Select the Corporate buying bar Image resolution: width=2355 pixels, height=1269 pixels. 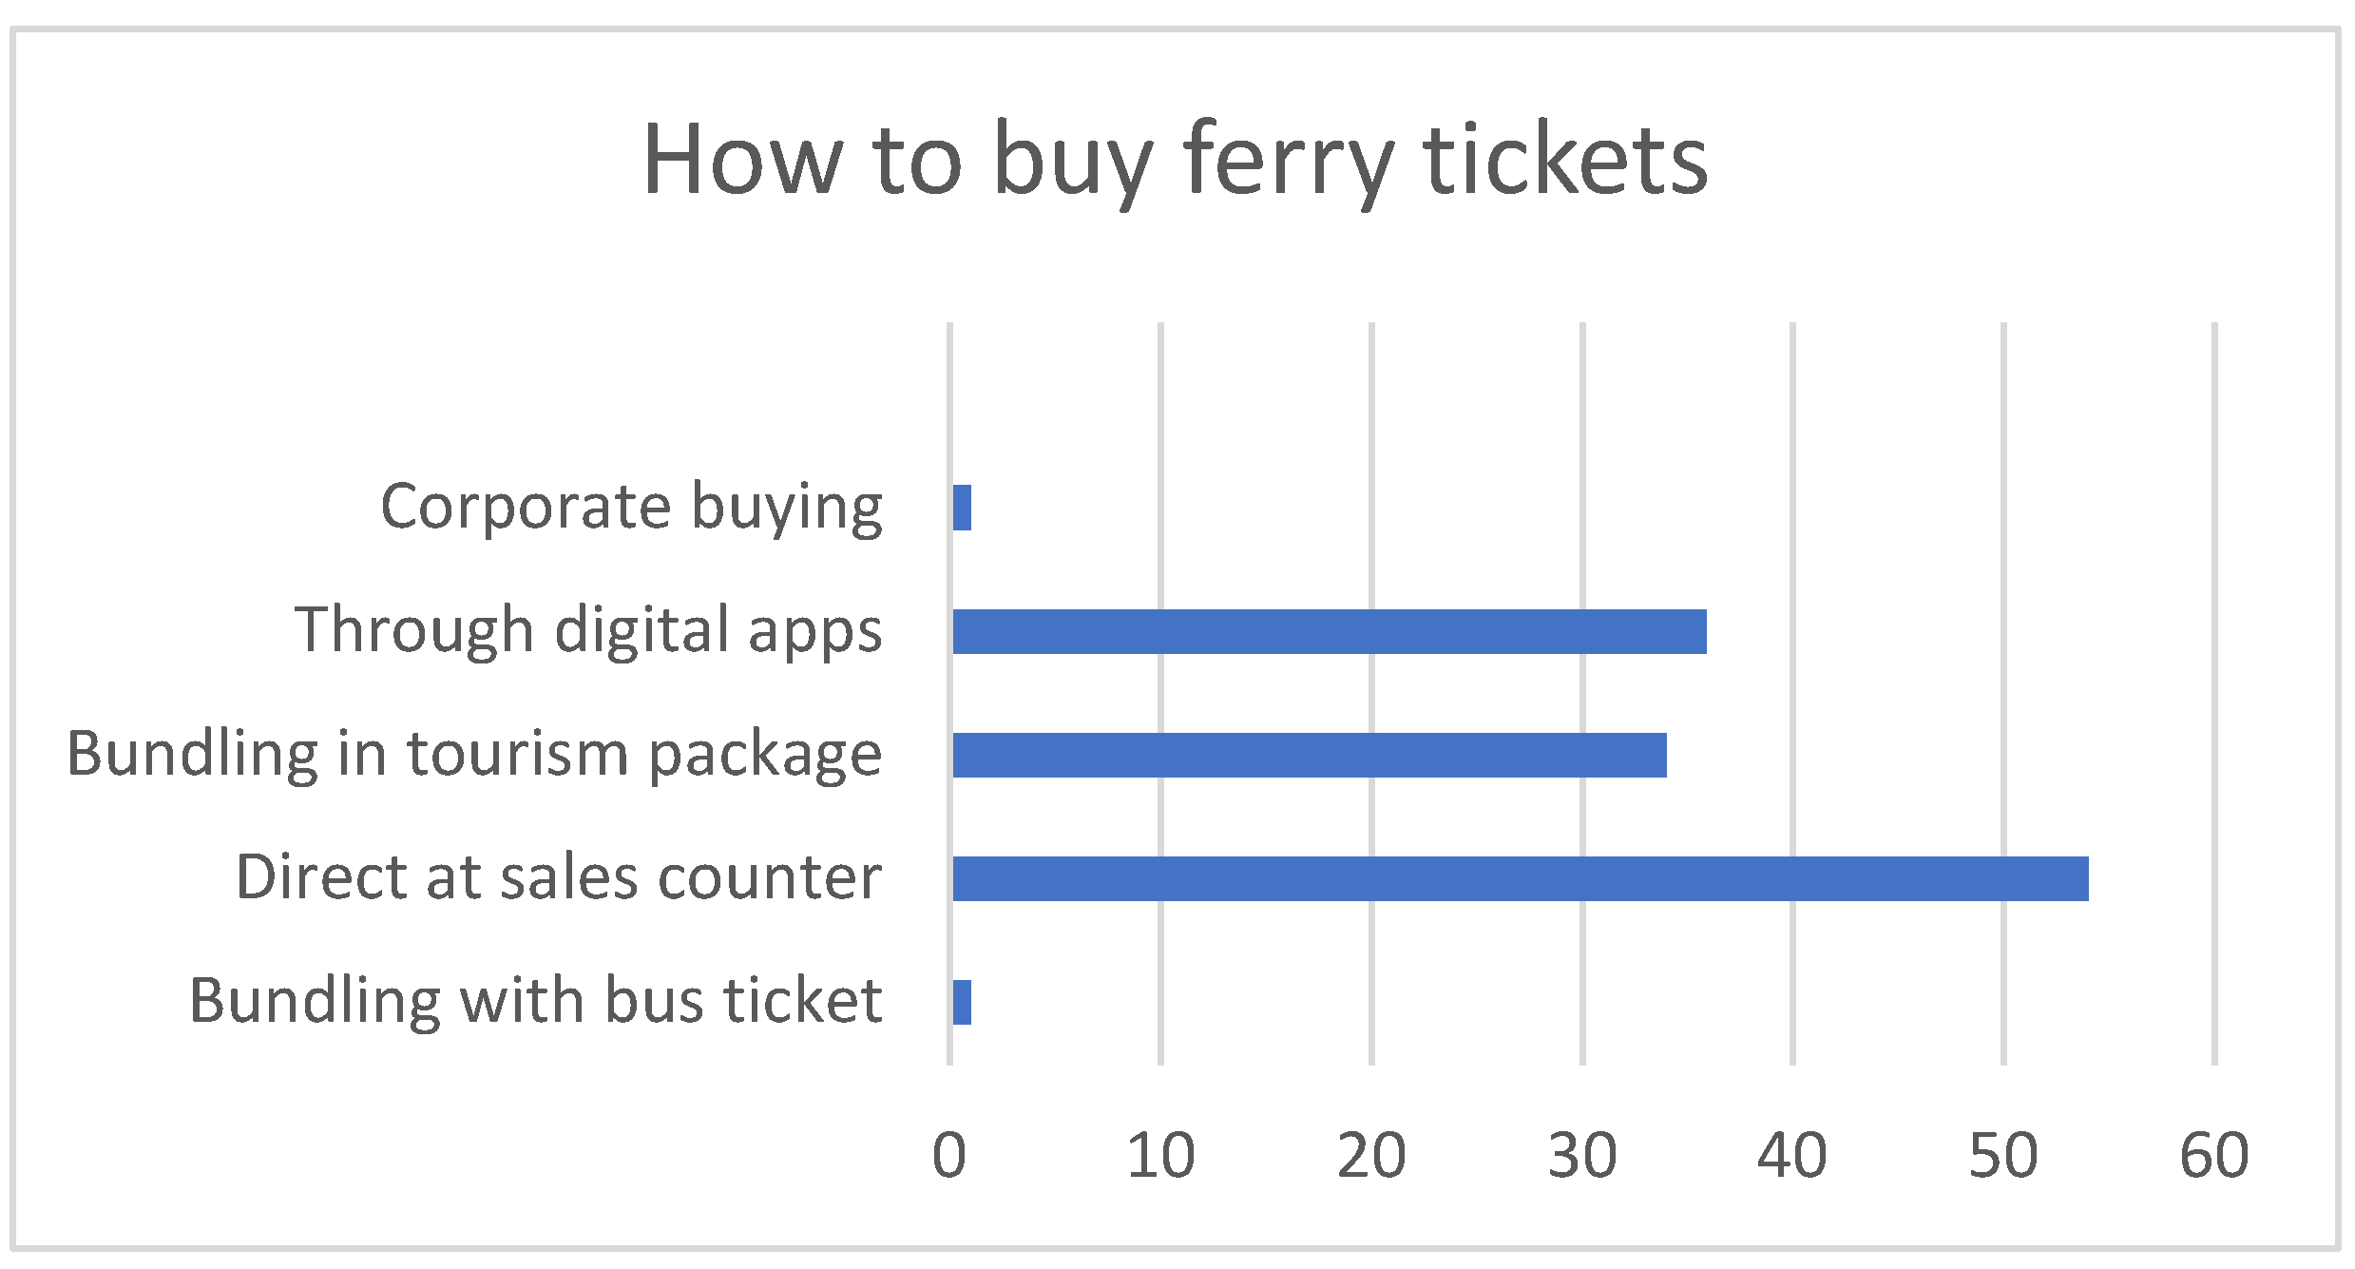pos(962,508)
